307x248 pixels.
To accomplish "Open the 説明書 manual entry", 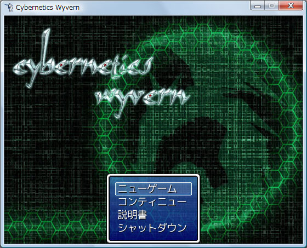I will (x=132, y=215).
